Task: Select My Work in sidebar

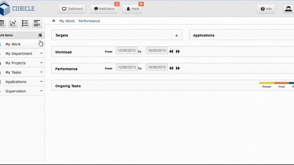Action: click(13, 44)
